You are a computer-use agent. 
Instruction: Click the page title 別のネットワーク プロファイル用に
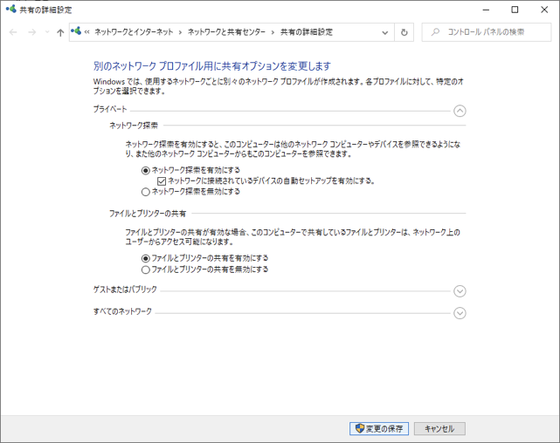tap(212, 66)
